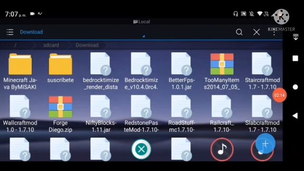Image resolution: width=304 pixels, height=171 pixels.
Task: Tap the silenced bell status icon
Action: [252, 14]
